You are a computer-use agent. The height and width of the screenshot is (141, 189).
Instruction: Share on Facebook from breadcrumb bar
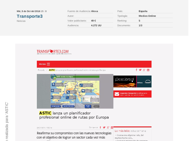(x=137, y=70)
